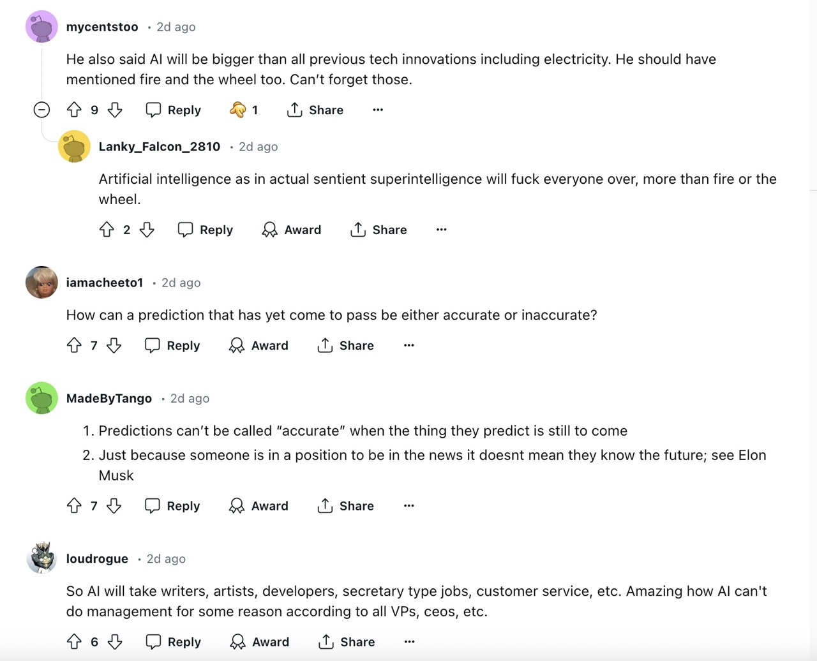Open the overflow menu on MadeByTango's comment
The height and width of the screenshot is (661, 817).
[x=408, y=505]
